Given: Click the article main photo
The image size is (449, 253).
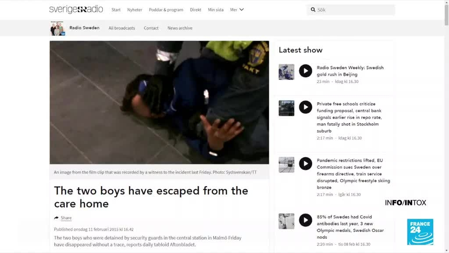Looking at the screenshot, I should coord(159,102).
